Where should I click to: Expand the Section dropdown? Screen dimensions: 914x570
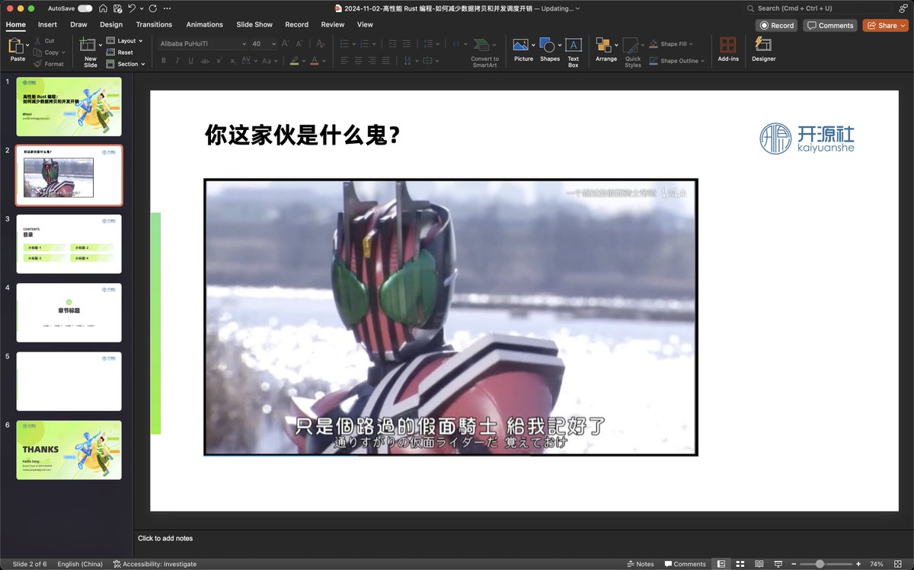click(x=125, y=64)
